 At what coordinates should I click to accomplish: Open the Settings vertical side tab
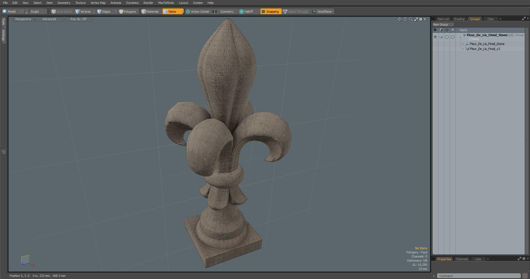3,36
